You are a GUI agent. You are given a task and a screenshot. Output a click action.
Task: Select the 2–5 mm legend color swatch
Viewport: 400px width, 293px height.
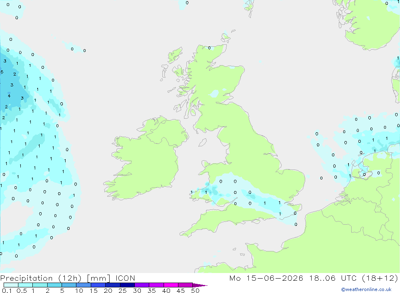click(54, 285)
